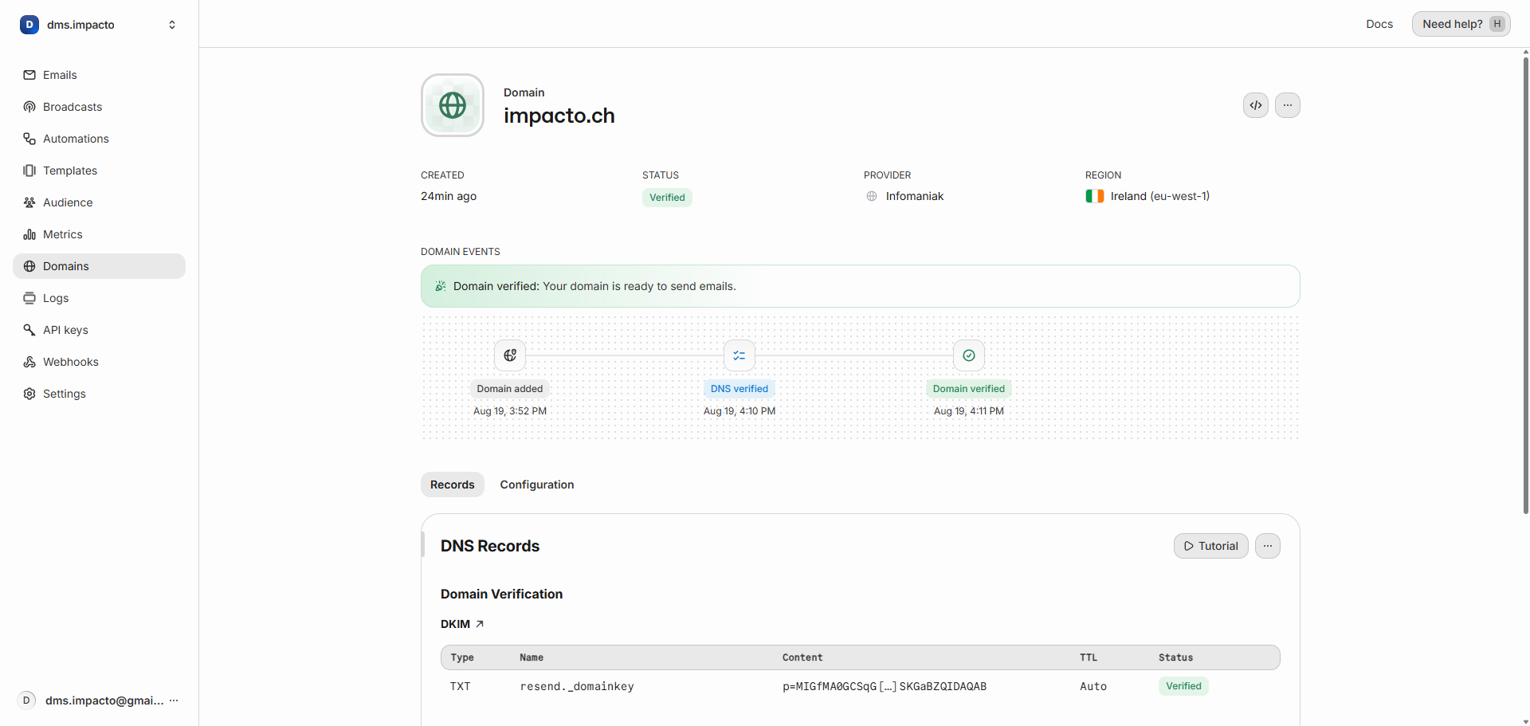Click the Infomaniak provider label
This screenshot has width=1530, height=726.
pyautogui.click(x=914, y=196)
